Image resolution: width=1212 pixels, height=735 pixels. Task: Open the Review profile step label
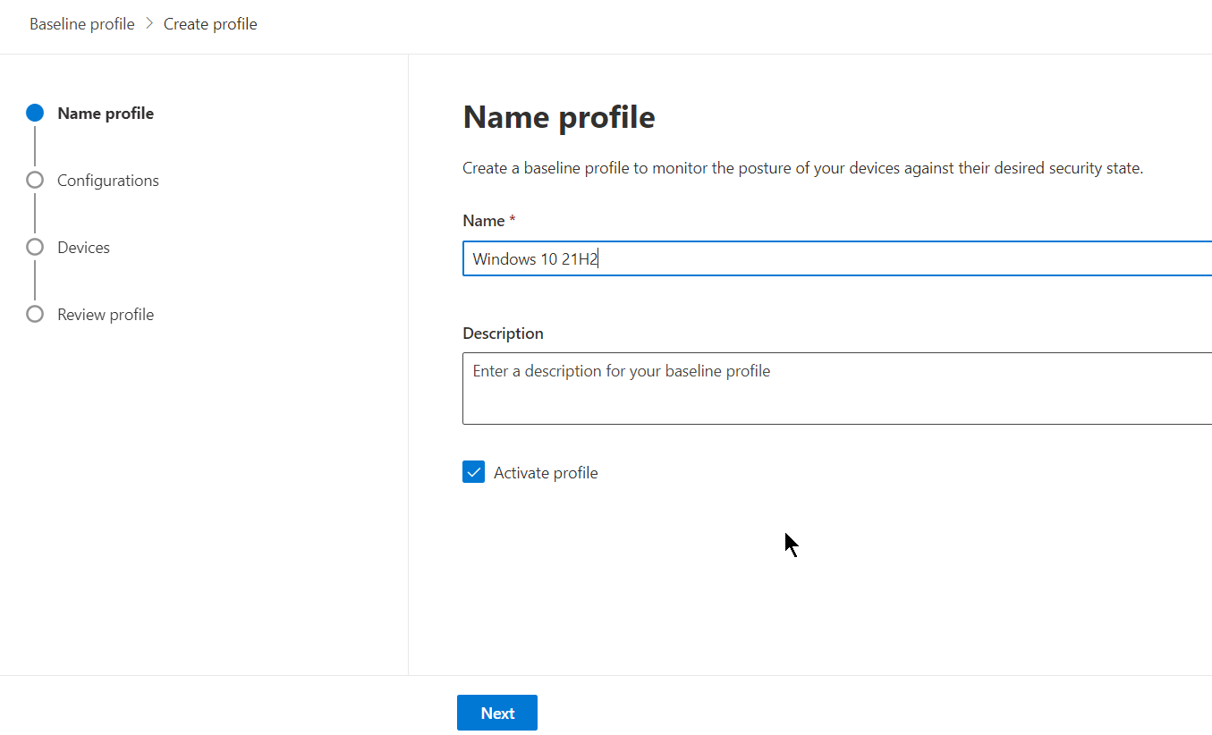106,315
